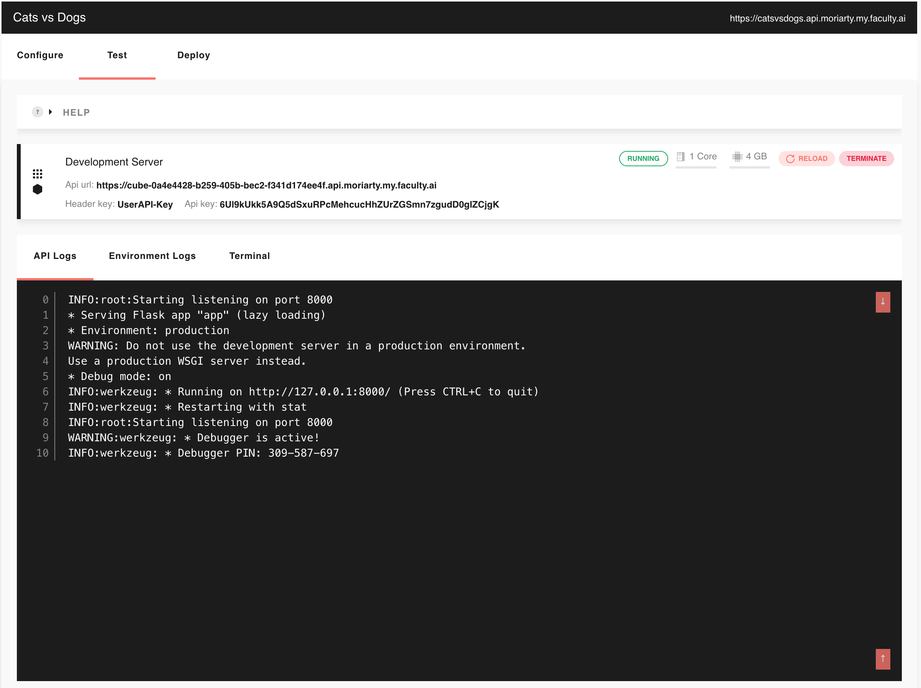Click the development server Api url link
This screenshot has height=688, width=921.
(266, 186)
